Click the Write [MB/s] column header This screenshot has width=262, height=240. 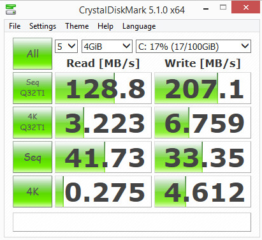coord(203,63)
